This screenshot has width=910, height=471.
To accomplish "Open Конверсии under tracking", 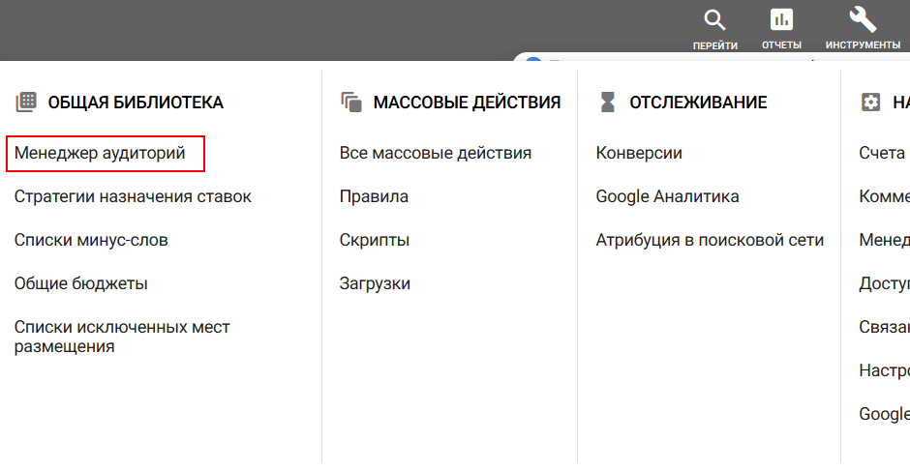I will [639, 153].
